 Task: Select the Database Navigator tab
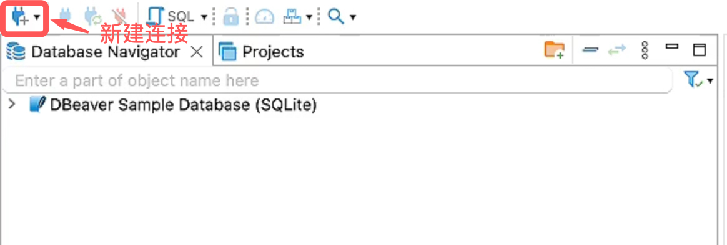click(x=92, y=51)
